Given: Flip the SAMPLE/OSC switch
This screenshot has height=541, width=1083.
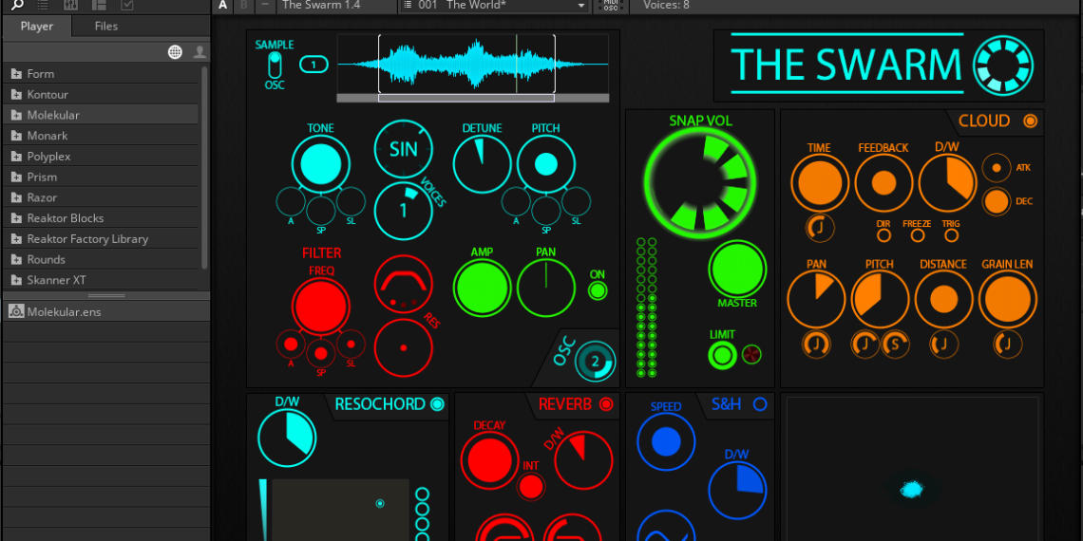Looking at the screenshot, I should [275, 65].
